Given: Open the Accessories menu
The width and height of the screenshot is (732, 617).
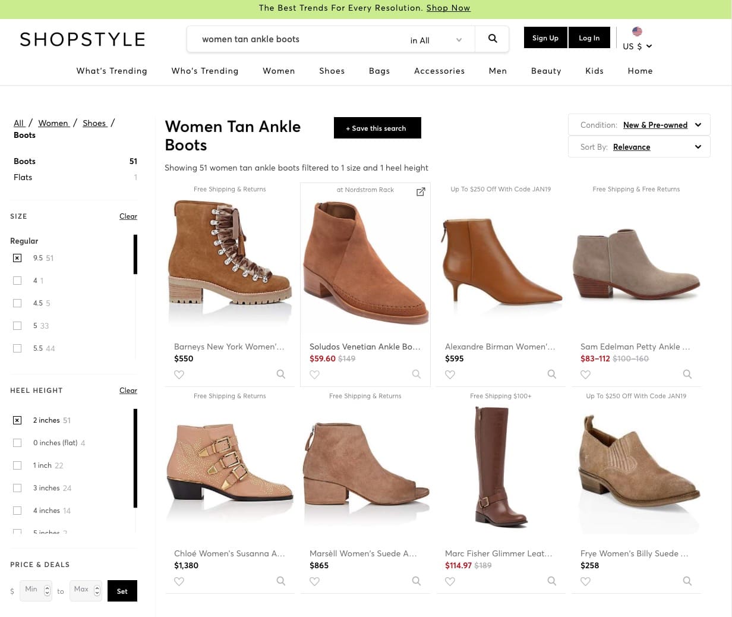Looking at the screenshot, I should 440,71.
